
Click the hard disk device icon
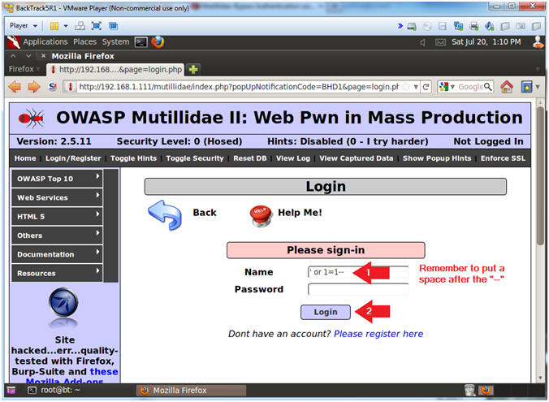[412, 26]
